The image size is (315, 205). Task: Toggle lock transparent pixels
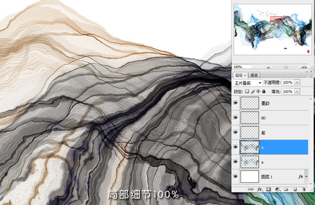tap(247, 91)
